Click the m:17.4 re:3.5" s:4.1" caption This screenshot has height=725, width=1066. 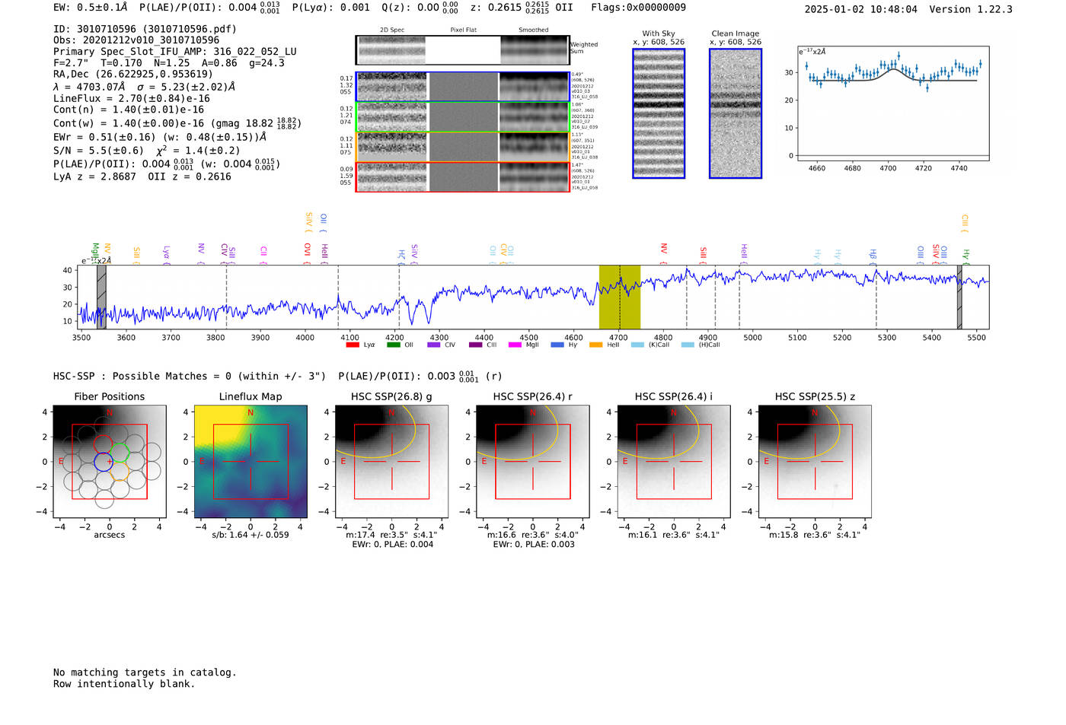click(392, 535)
